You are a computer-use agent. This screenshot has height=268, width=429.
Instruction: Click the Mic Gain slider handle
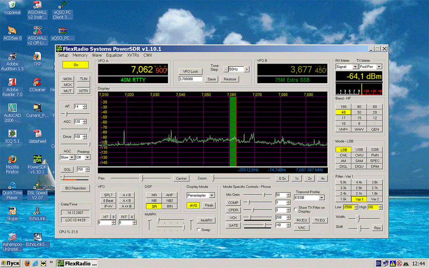(264, 195)
